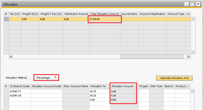Click the Total Allocation Amount column header
Image resolution: width=203 pixels, height=110 pixels.
click(105, 14)
